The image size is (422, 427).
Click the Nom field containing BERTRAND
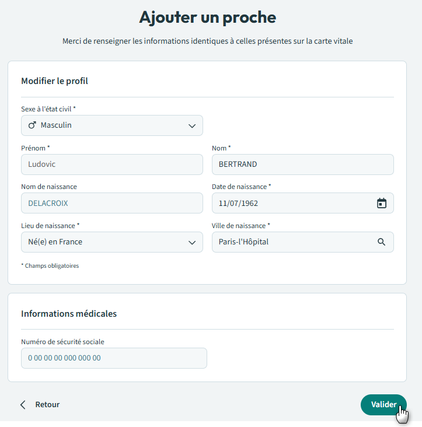coord(302,164)
